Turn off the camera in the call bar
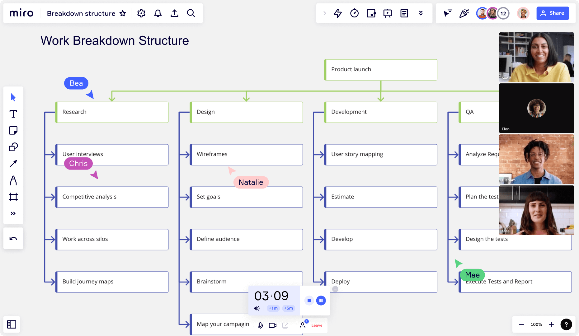 point(272,325)
